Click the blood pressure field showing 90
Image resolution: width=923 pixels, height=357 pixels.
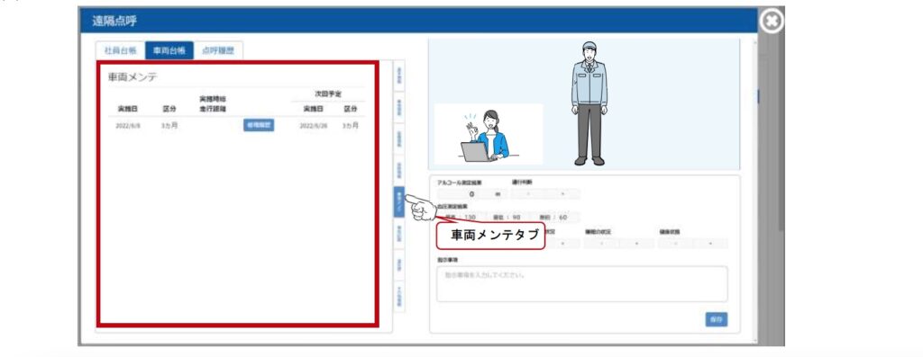508,218
